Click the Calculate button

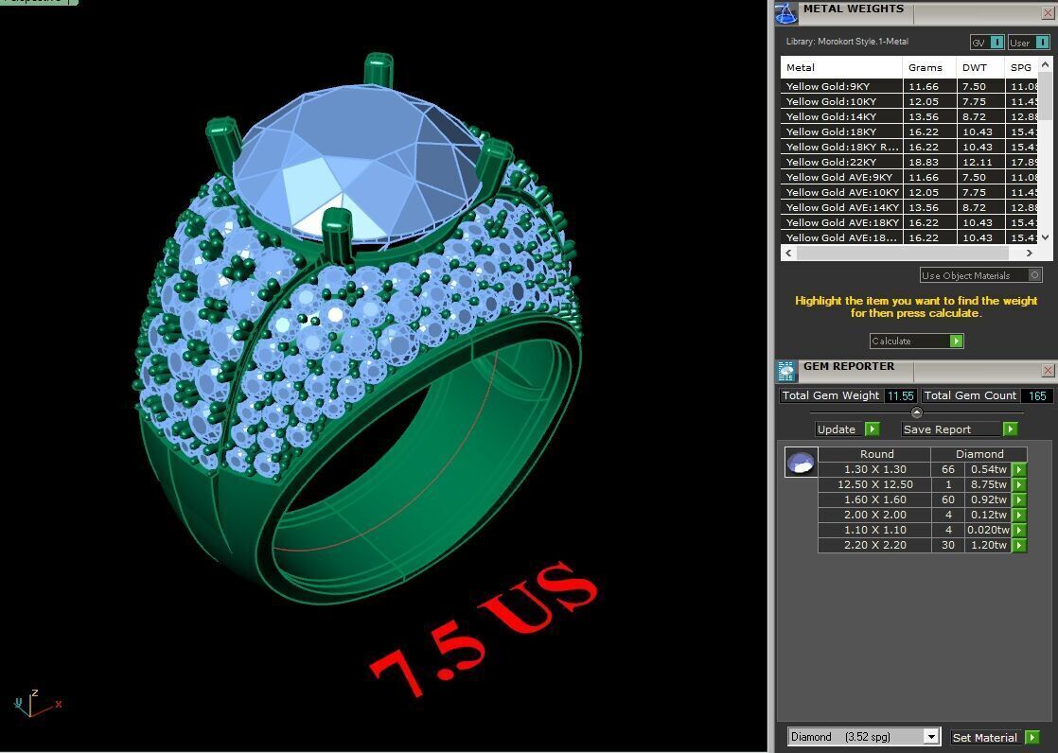(916, 341)
